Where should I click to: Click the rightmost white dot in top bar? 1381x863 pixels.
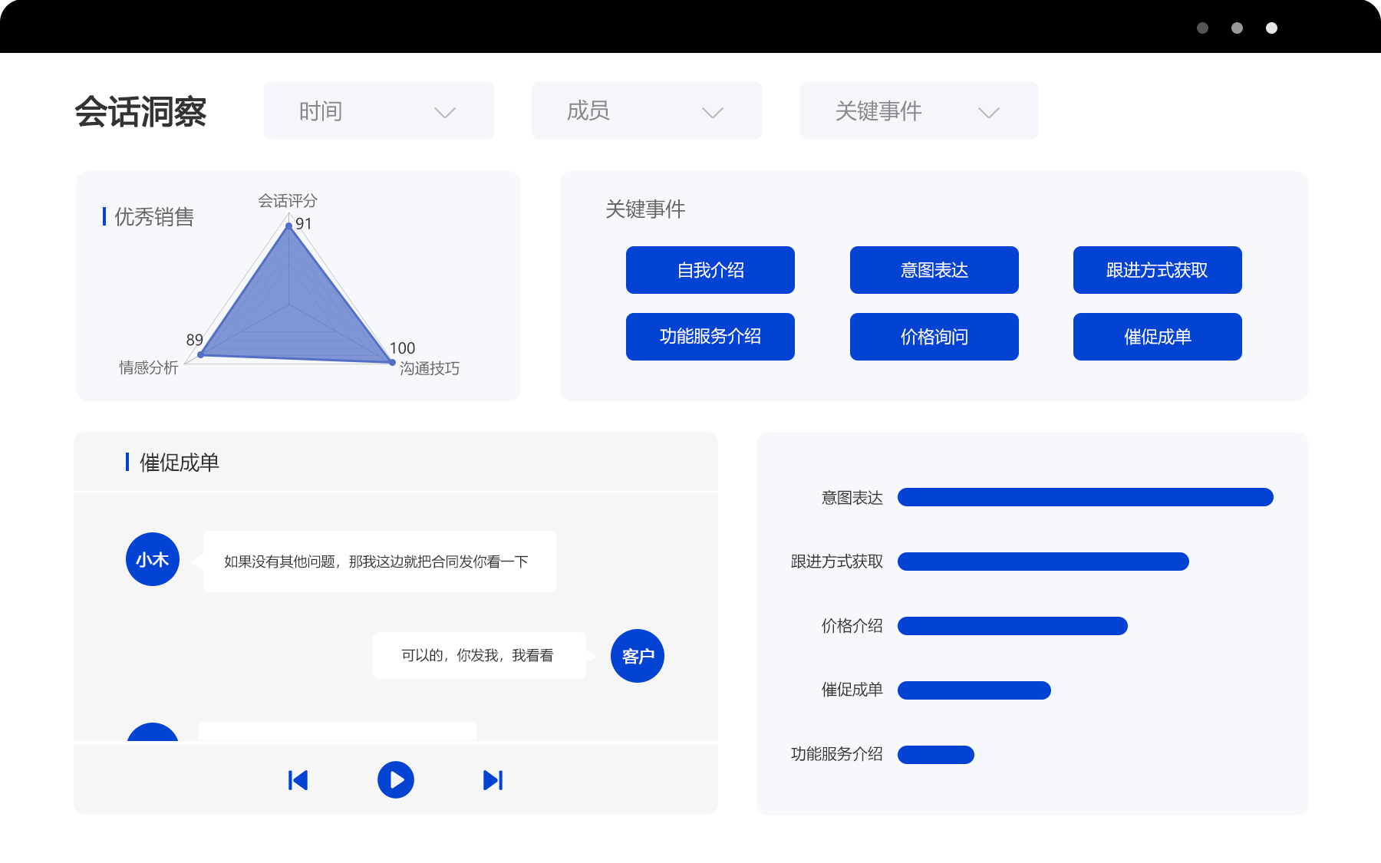[x=1271, y=28]
